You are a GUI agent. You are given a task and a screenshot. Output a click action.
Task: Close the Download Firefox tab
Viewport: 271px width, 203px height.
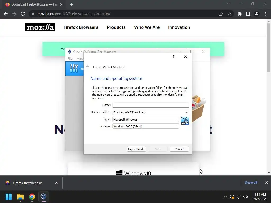click(x=61, y=4)
